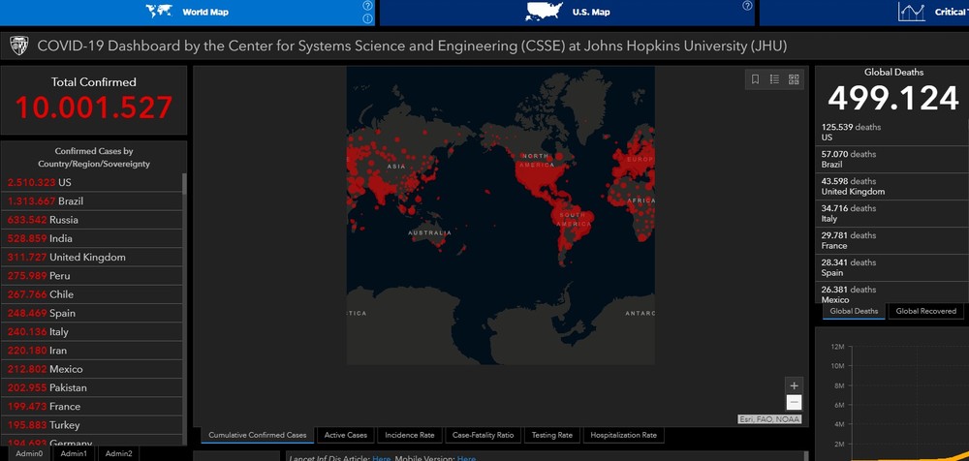Click the Johns Hopkins shield logo

click(x=18, y=46)
